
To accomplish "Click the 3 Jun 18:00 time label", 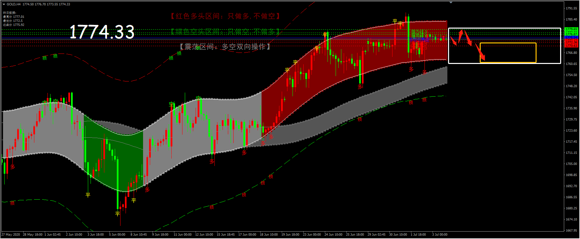I will (96, 235).
